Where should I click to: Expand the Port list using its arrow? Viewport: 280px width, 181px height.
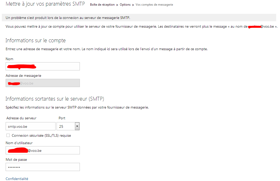tap(77, 126)
